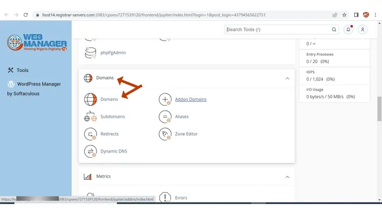Click the 0 bytes/s / 50 MB/s value

click(330, 97)
